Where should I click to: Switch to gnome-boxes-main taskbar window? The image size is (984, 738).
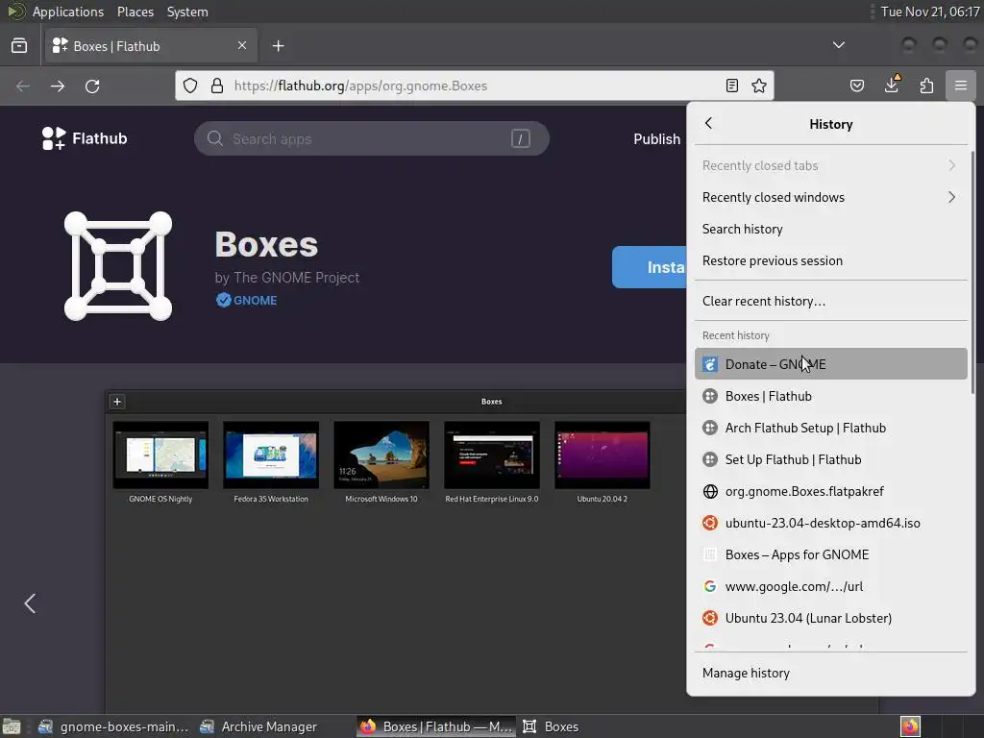coord(113,726)
